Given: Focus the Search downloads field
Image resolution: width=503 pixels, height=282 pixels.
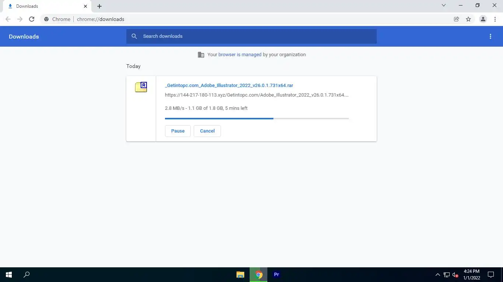Looking at the screenshot, I should (251, 36).
